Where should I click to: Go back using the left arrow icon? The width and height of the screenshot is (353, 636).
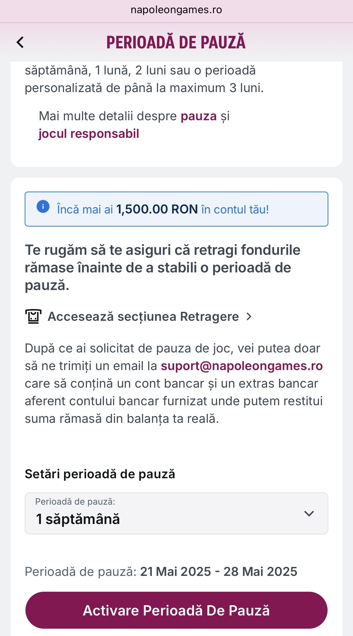(x=20, y=42)
